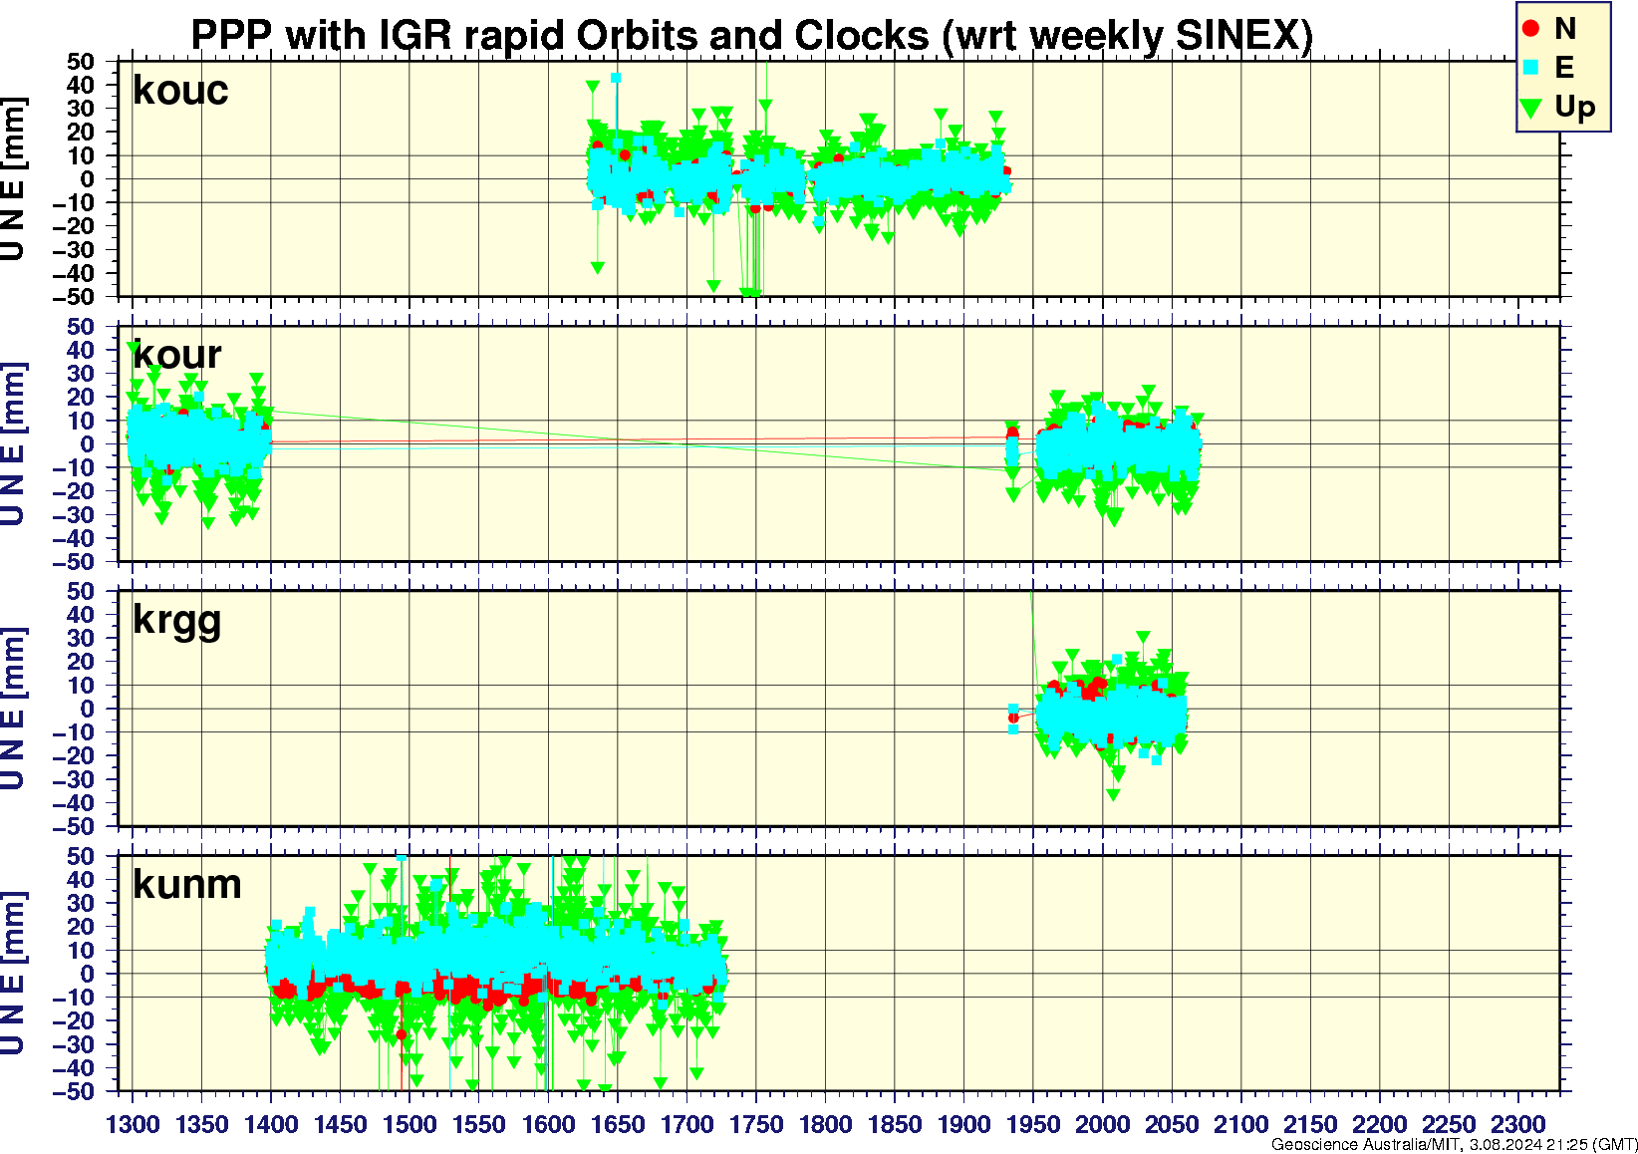The height and width of the screenshot is (1154, 1638).
Task: Click the 'kour' station label
Action: 177,354
